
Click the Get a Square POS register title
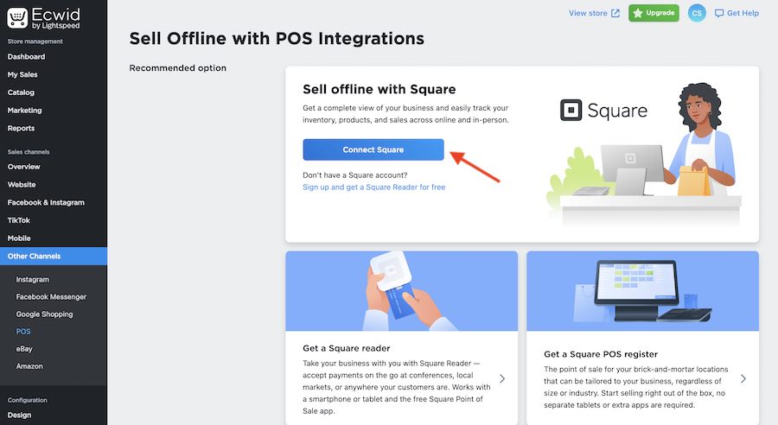point(601,354)
